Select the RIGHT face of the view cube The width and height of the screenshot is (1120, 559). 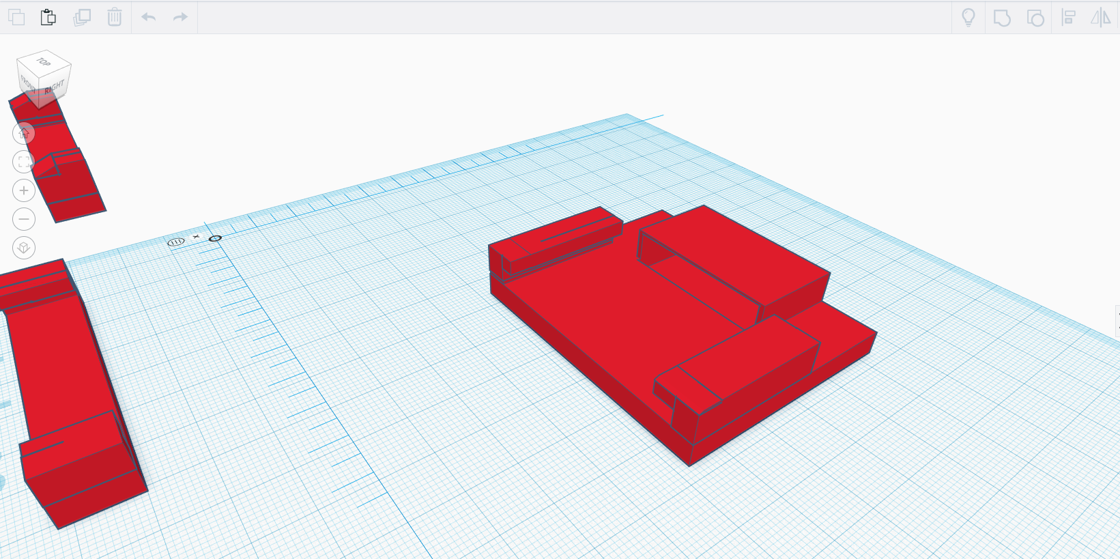[x=55, y=87]
